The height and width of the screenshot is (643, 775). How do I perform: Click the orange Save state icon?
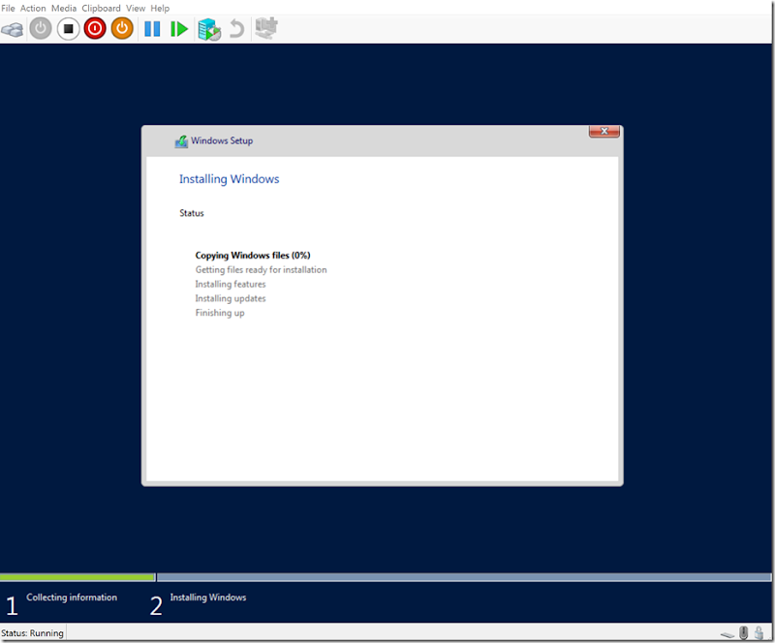pos(122,29)
